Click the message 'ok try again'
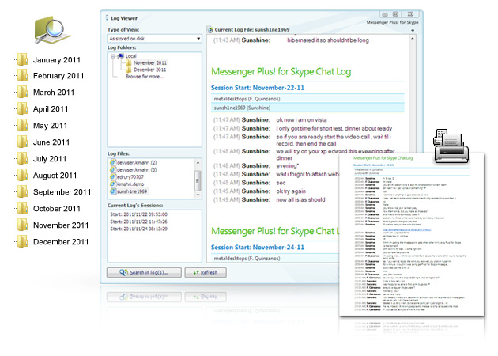 (x=291, y=191)
